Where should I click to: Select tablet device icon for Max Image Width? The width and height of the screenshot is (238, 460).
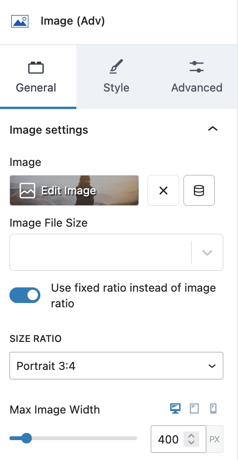(194, 408)
